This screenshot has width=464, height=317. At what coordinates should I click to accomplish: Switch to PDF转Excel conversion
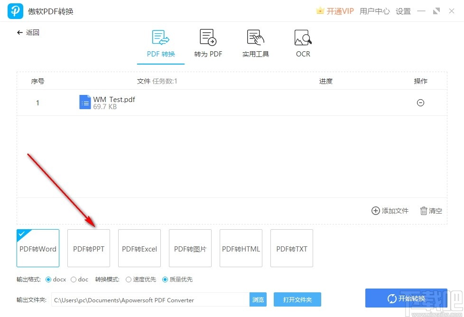139,248
